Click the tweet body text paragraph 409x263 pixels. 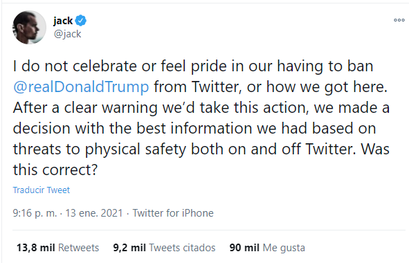click(x=201, y=118)
